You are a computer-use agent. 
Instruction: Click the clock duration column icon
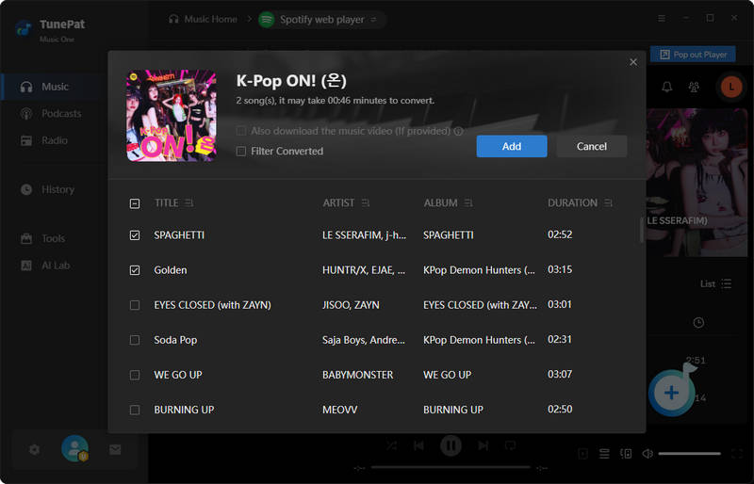click(x=698, y=322)
